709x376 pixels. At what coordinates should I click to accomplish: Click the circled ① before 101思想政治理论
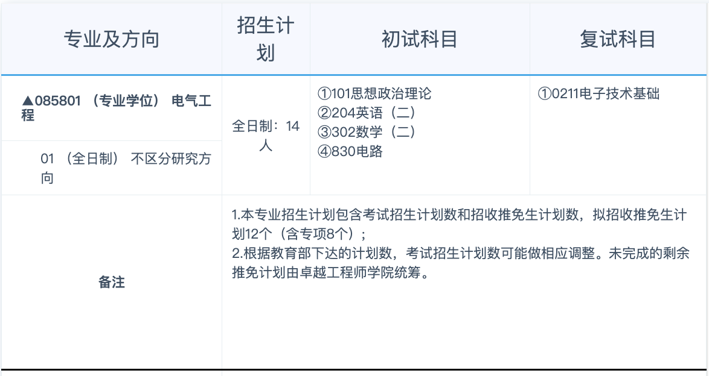[x=324, y=93]
